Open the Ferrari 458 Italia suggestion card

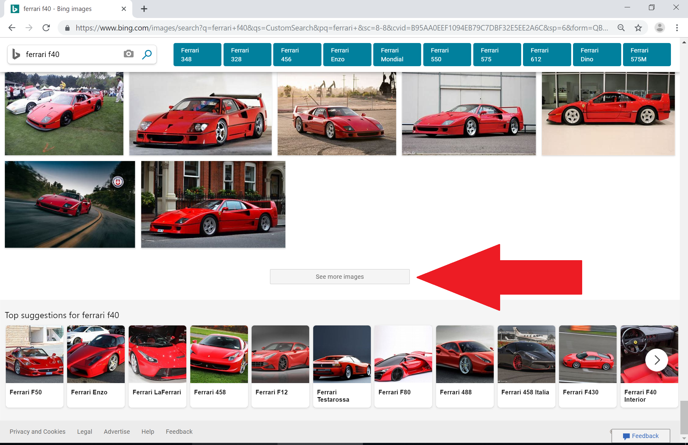[526, 366]
